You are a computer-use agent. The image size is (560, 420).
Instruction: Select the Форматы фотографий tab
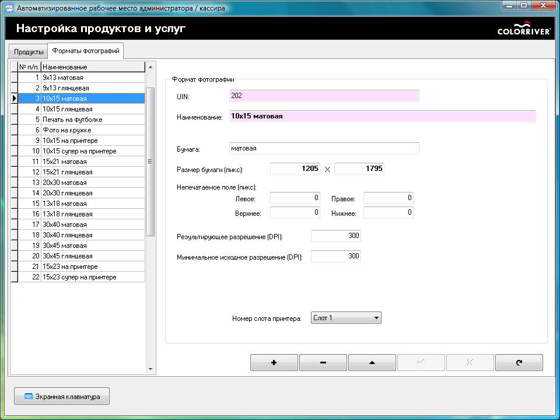86,51
